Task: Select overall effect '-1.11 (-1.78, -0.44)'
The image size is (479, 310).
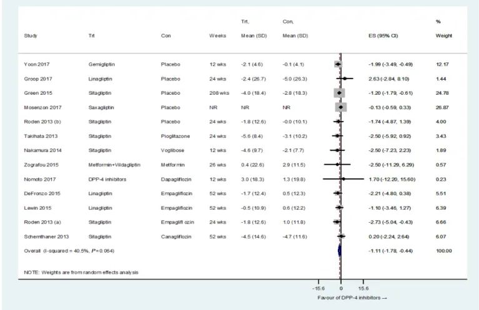Action: coord(390,251)
